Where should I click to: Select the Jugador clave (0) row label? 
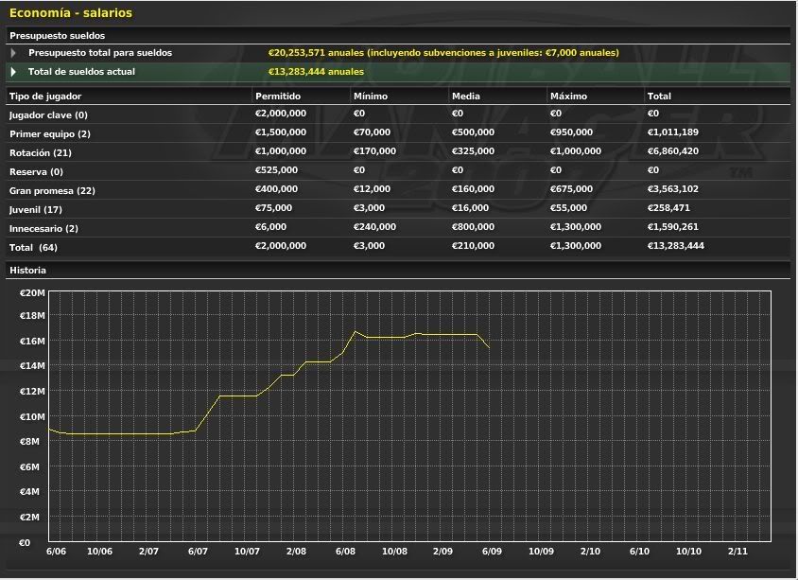click(x=48, y=115)
